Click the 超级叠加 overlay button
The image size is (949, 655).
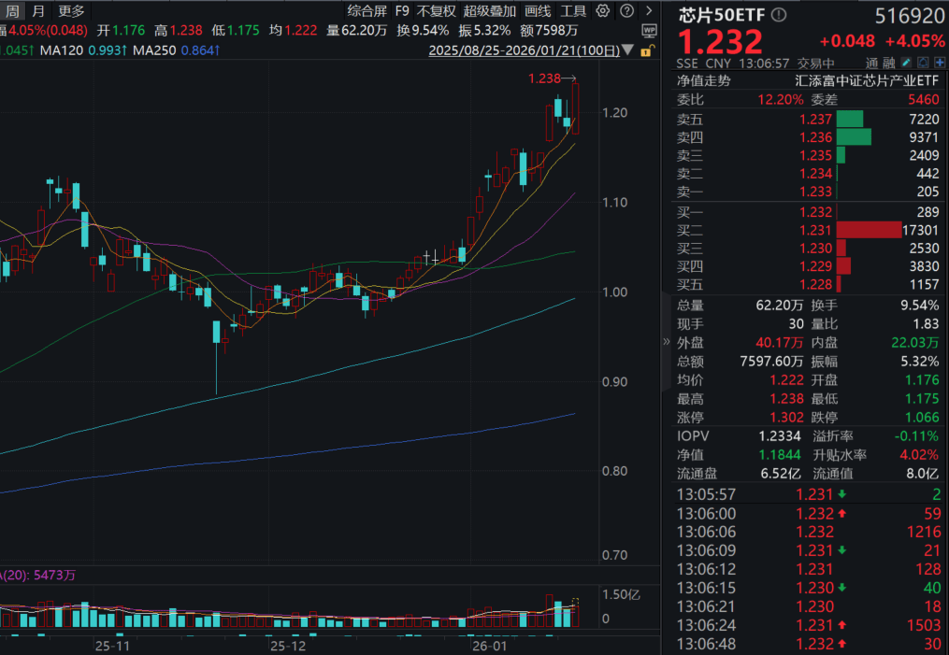(489, 11)
